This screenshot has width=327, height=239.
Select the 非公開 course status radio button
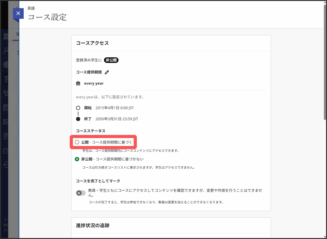77,159
